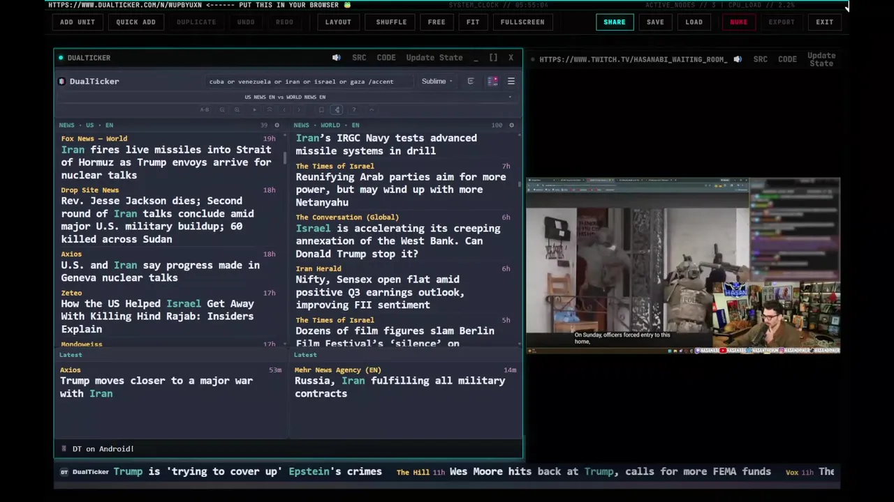Click the Twitch unit status dot
This screenshot has height=502, width=894.
coord(533,59)
